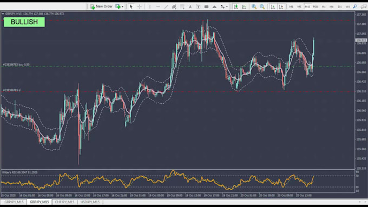This screenshot has width=368, height=207.
Task: Click the rectangle shape tool
Action: (206, 7)
